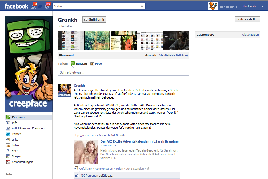Click Teilen on the post
Screen dimensions: 268x179
click(x=119, y=169)
